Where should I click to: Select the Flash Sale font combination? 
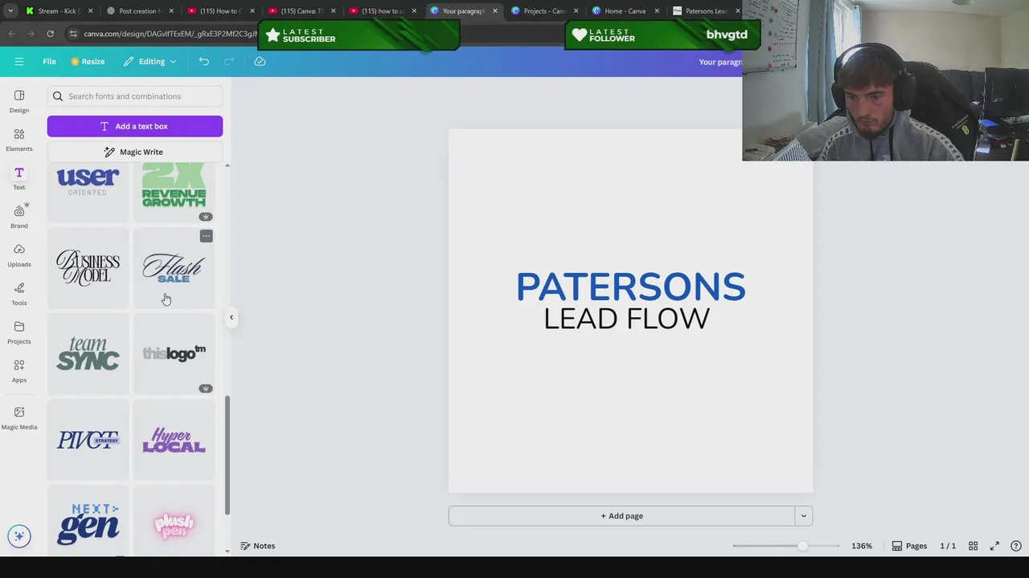pos(174,268)
